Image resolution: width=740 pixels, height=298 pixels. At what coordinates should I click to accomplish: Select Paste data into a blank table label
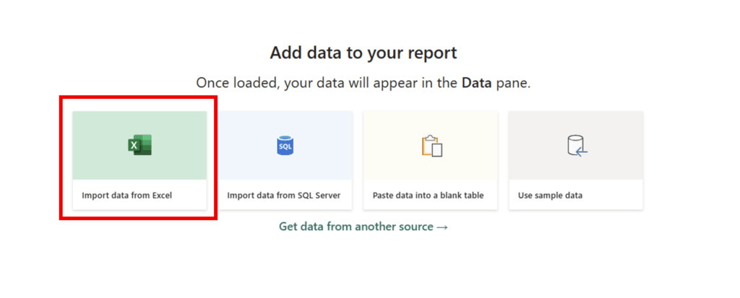click(428, 196)
